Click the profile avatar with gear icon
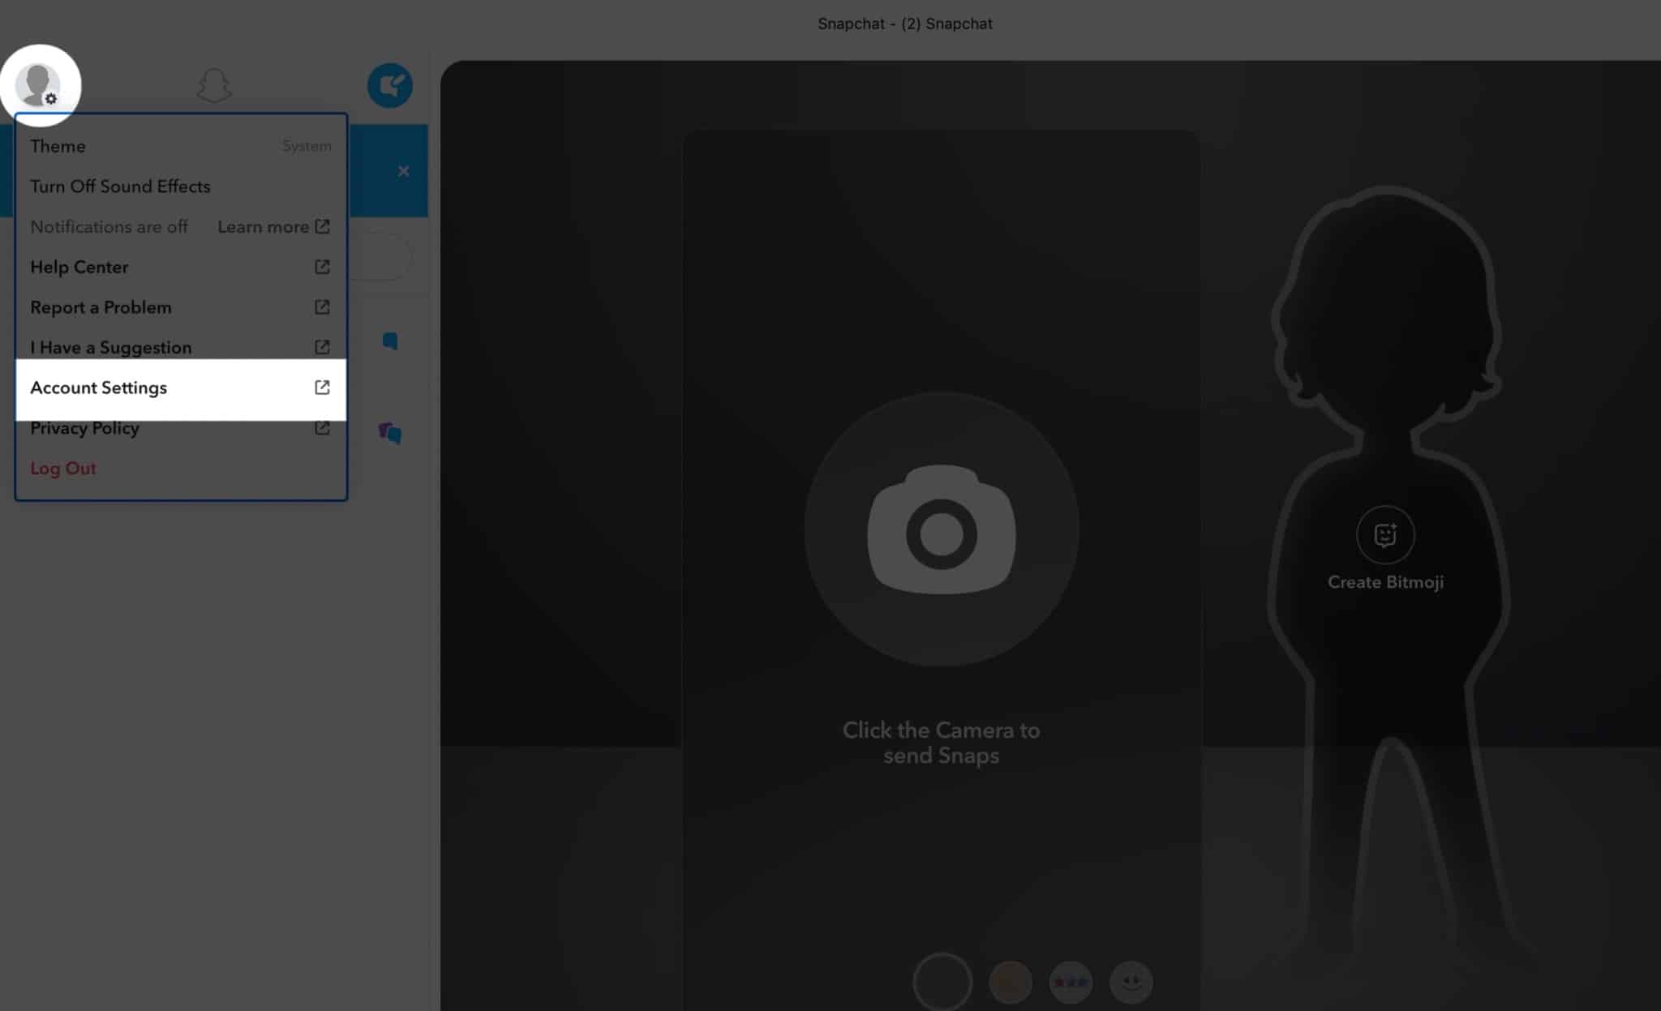The width and height of the screenshot is (1661, 1011). tap(39, 84)
